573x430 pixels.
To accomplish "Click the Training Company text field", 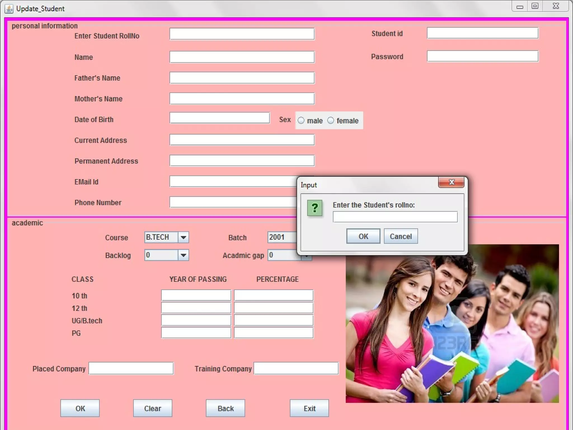I will point(296,368).
